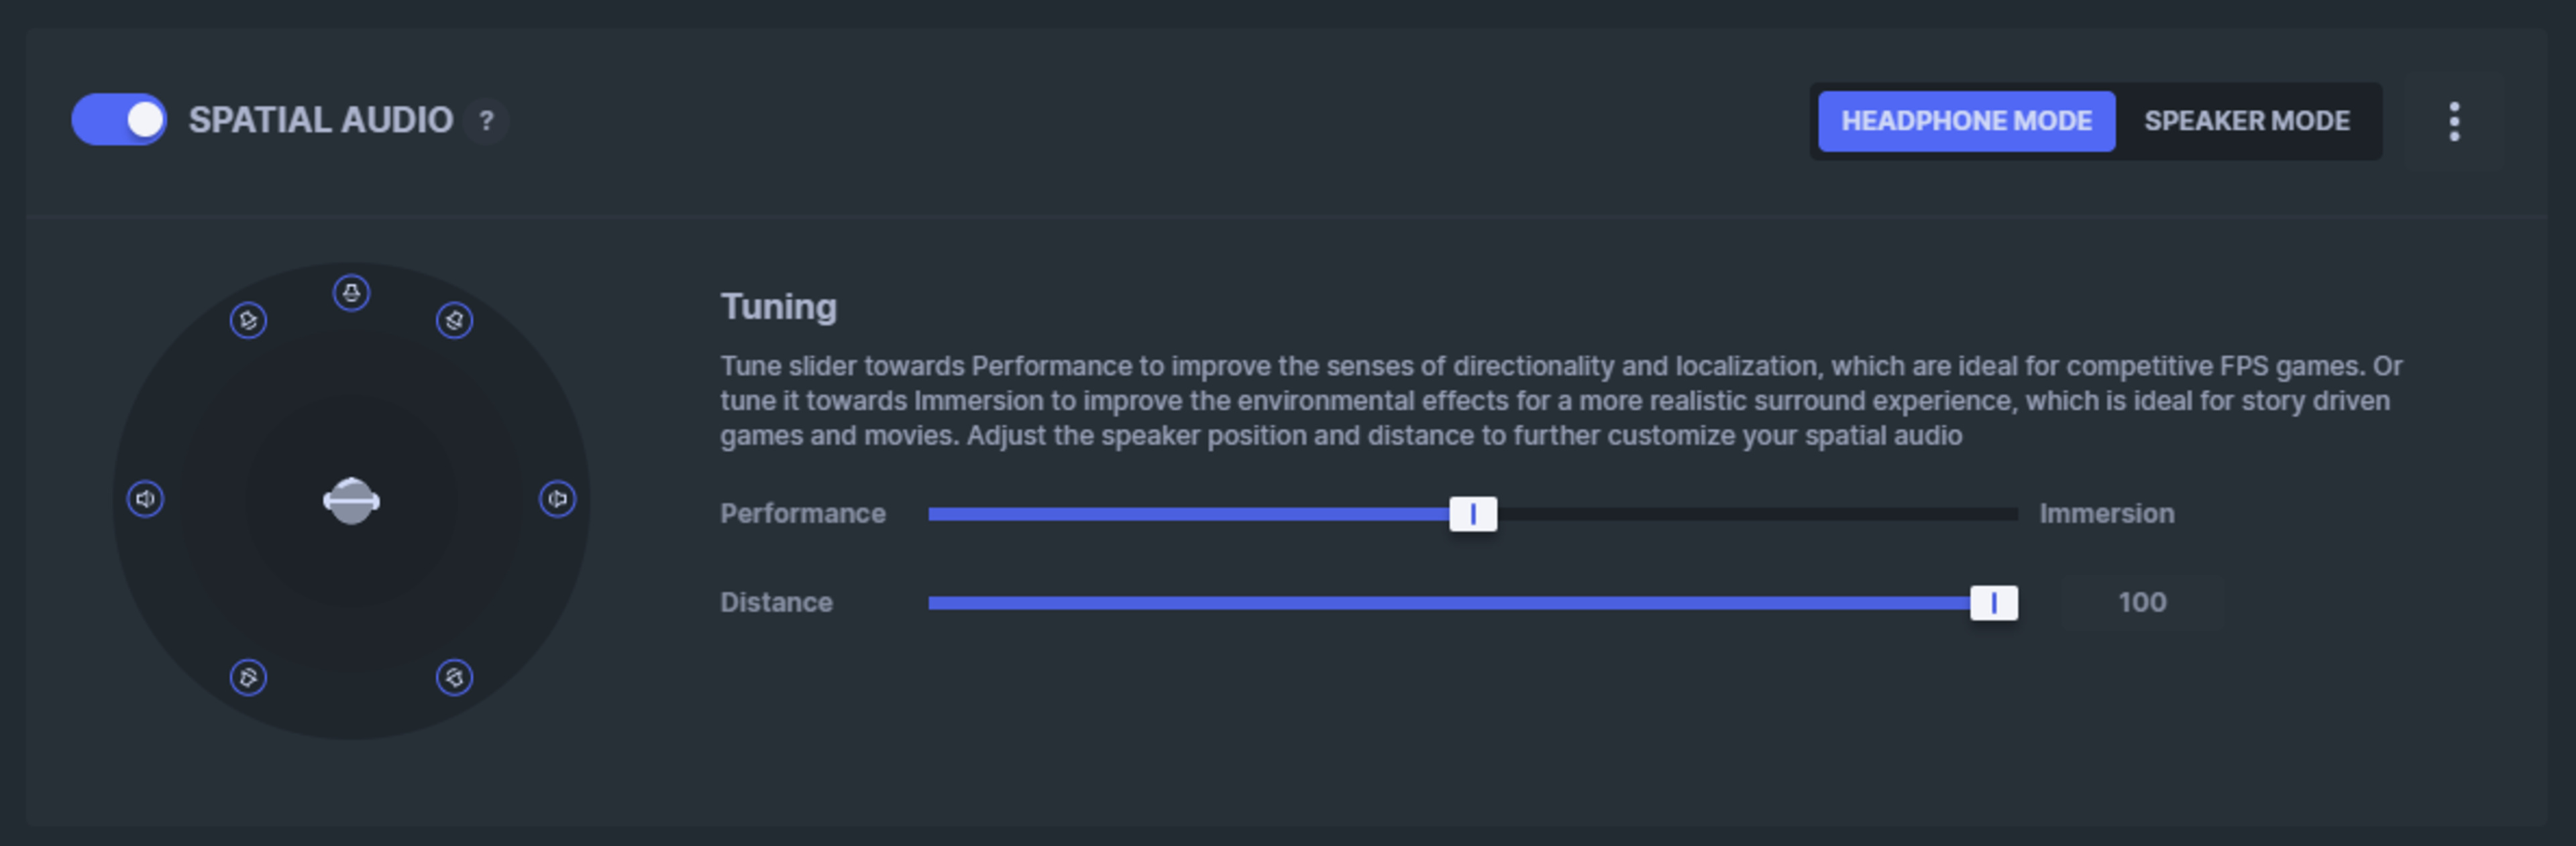Select the side right speaker icon

pos(557,498)
